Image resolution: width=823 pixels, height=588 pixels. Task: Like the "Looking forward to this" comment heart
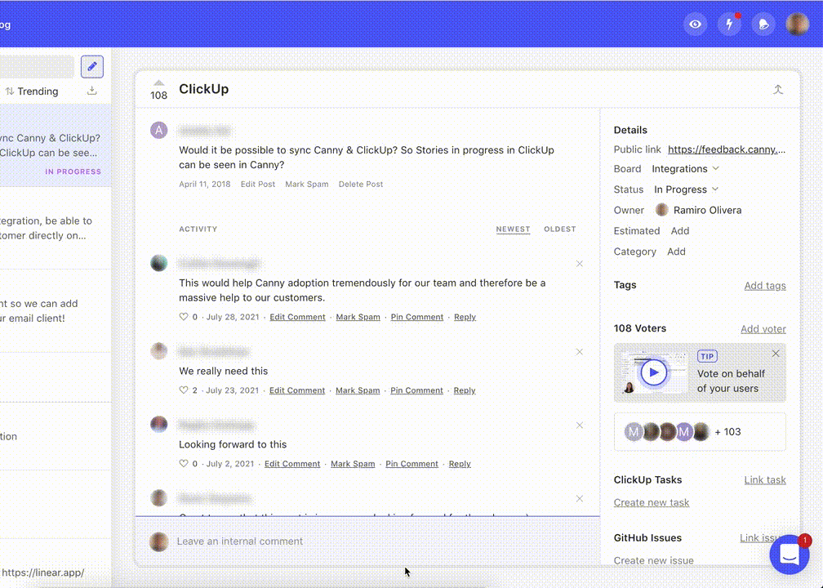(184, 464)
